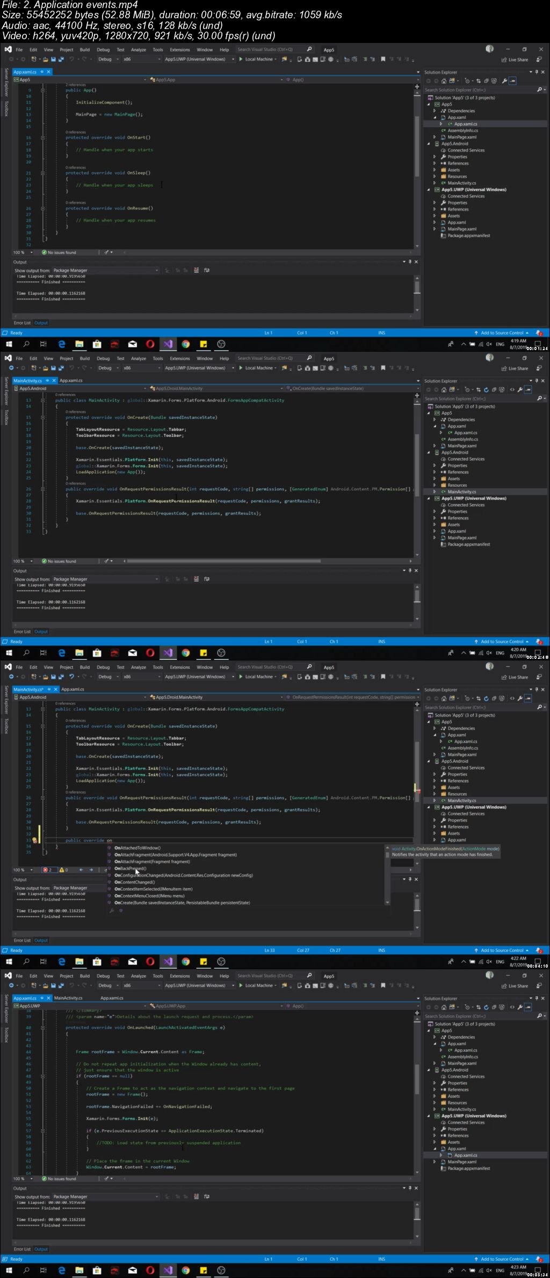Switch to MainActivity.cs tab in 00:05:34 frame
The image size is (550, 1278).
pos(68,998)
